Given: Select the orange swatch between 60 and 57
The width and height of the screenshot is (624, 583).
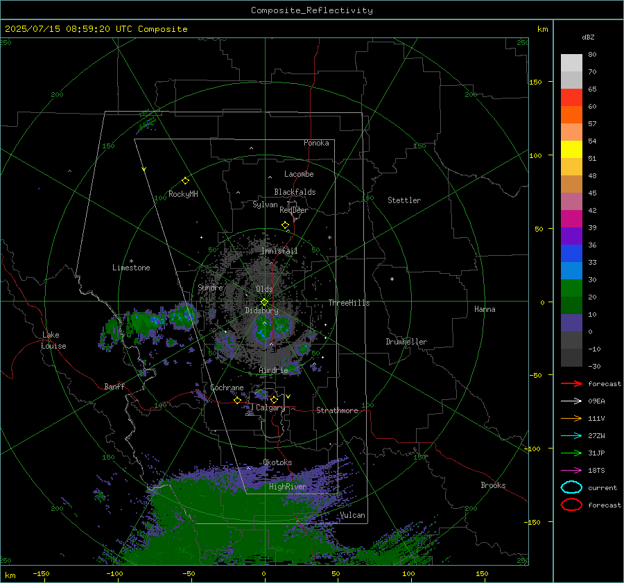Looking at the screenshot, I should (571, 115).
